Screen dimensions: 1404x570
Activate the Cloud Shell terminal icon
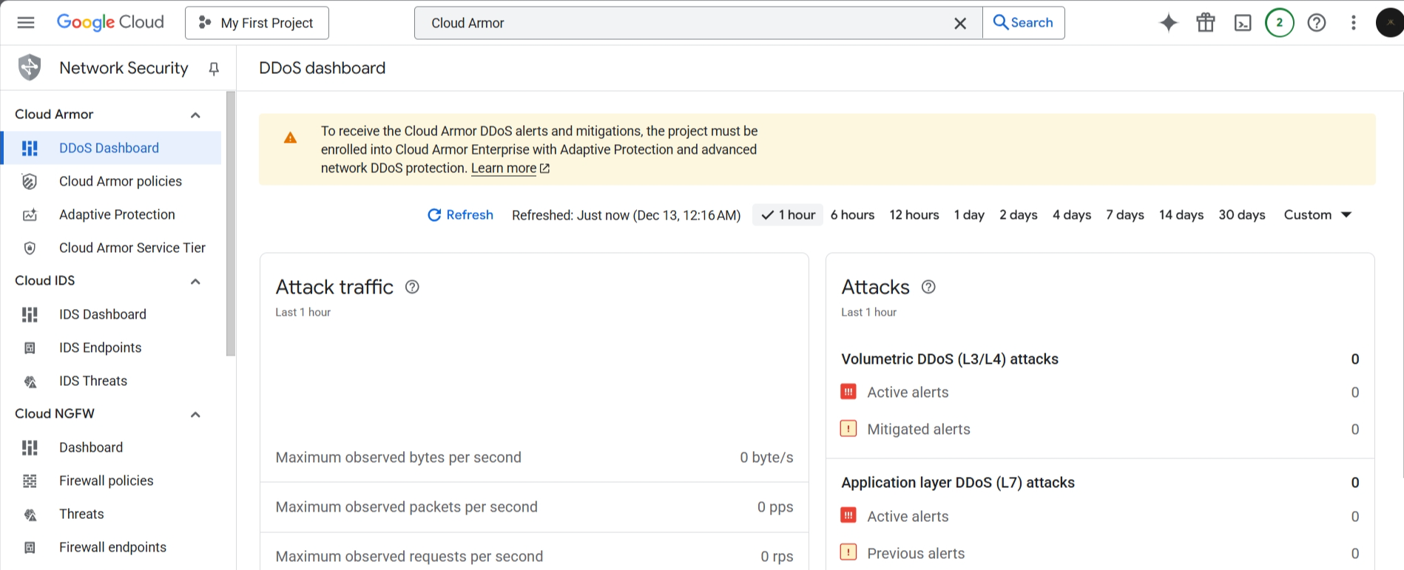pyautogui.click(x=1243, y=23)
